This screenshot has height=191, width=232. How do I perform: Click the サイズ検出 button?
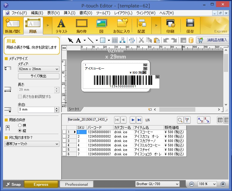[39, 76]
